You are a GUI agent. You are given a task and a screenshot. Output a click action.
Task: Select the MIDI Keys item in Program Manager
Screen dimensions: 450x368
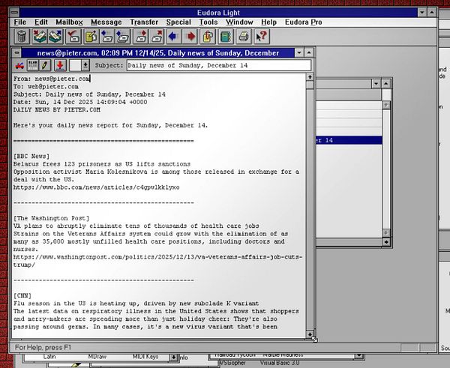[x=145, y=357]
